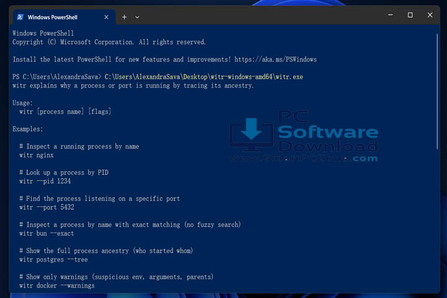The image size is (447, 298).
Task: Click '# Show only warnings' comment line
Action: click(x=116, y=277)
